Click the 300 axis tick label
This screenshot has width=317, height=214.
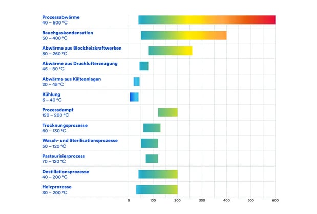point(202,200)
